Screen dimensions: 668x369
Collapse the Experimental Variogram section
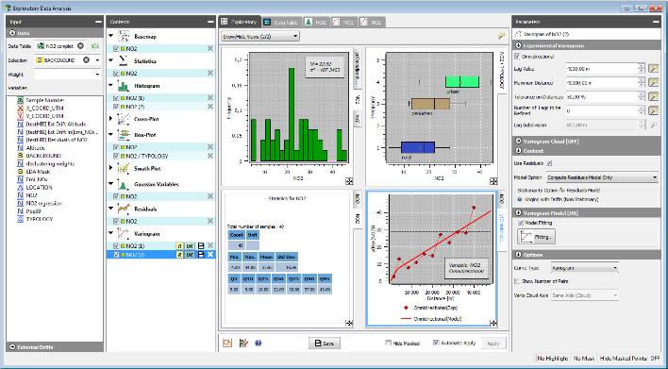tap(519, 45)
